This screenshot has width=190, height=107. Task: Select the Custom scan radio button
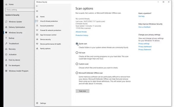(x=77, y=64)
